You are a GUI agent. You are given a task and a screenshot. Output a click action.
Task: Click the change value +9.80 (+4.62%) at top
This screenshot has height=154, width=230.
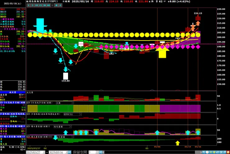179,2
